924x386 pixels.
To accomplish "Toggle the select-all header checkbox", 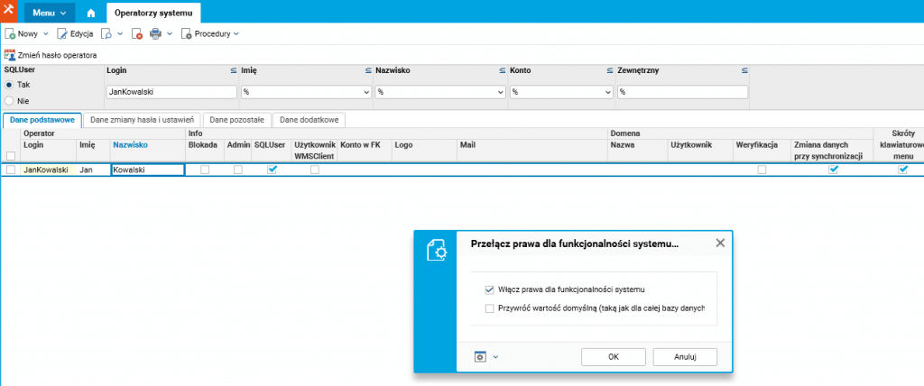I will click(x=10, y=156).
